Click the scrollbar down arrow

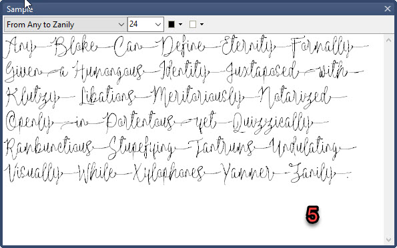tap(388, 239)
